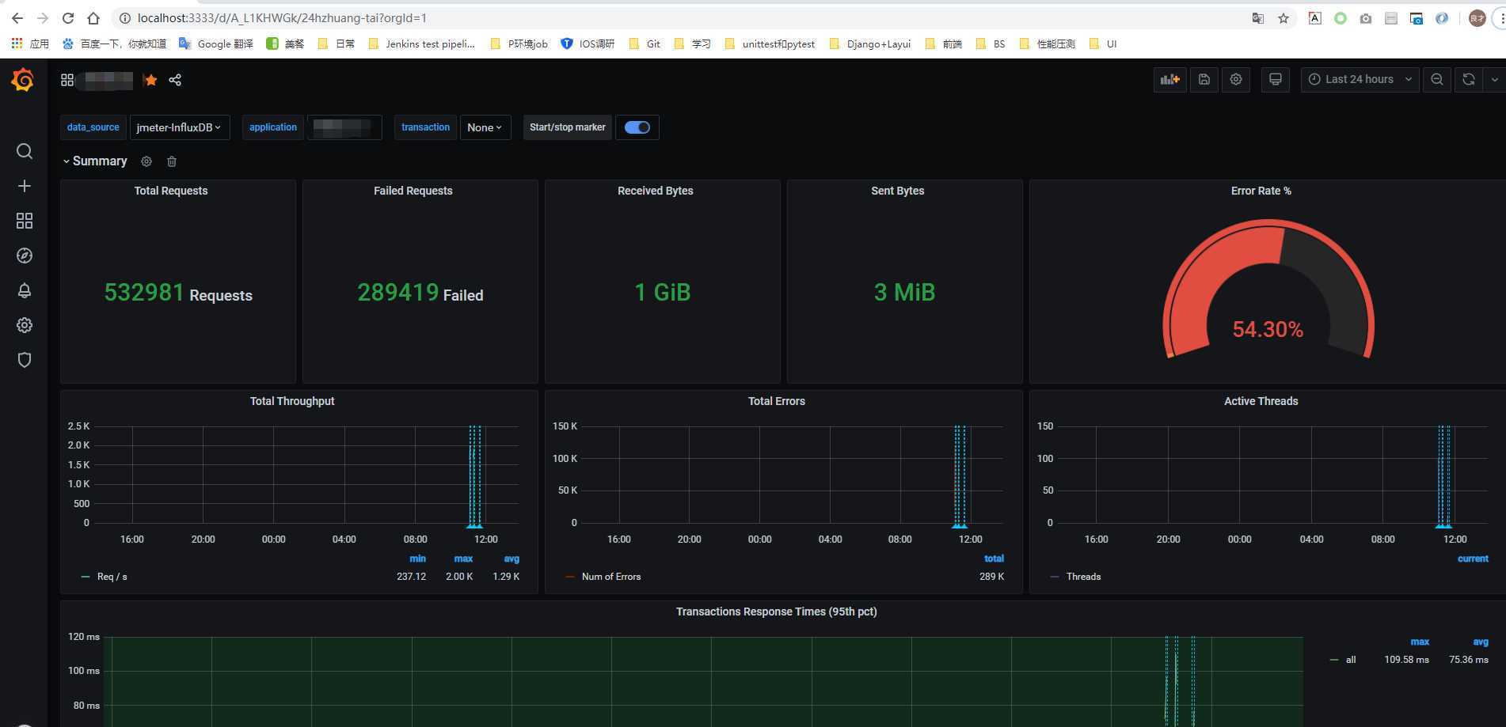The image size is (1506, 727).
Task: Open Server Admin shield icon
Action: (x=25, y=360)
